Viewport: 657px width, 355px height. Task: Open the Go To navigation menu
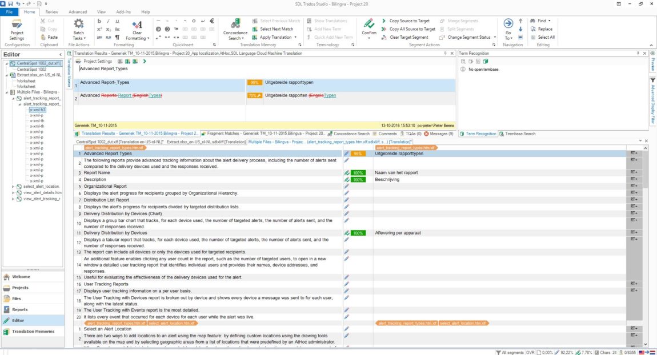coord(508,29)
